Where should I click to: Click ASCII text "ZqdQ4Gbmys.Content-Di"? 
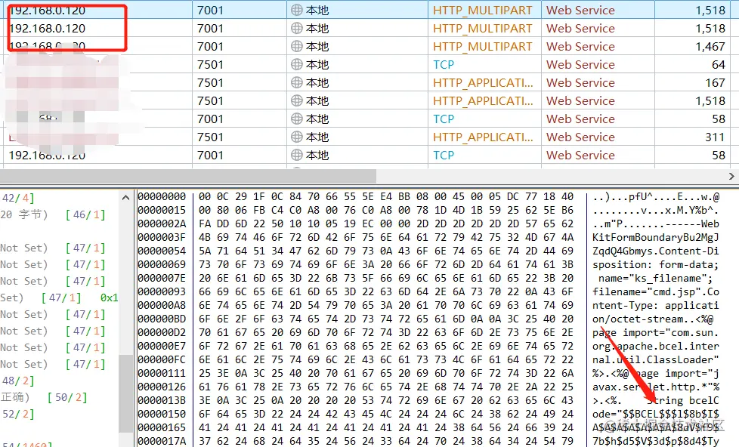tap(656, 251)
